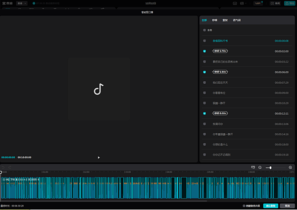Click the VIP badge in top bar
297x210 pixels.
[x=258, y=3]
